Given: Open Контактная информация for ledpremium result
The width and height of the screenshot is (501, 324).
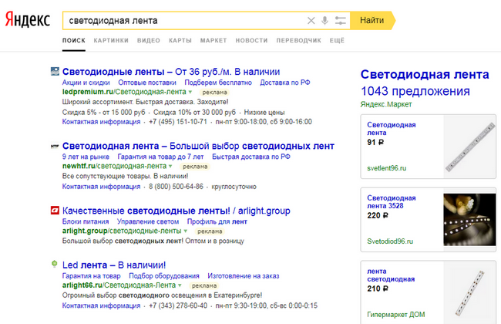Looking at the screenshot, I should (x=101, y=122).
